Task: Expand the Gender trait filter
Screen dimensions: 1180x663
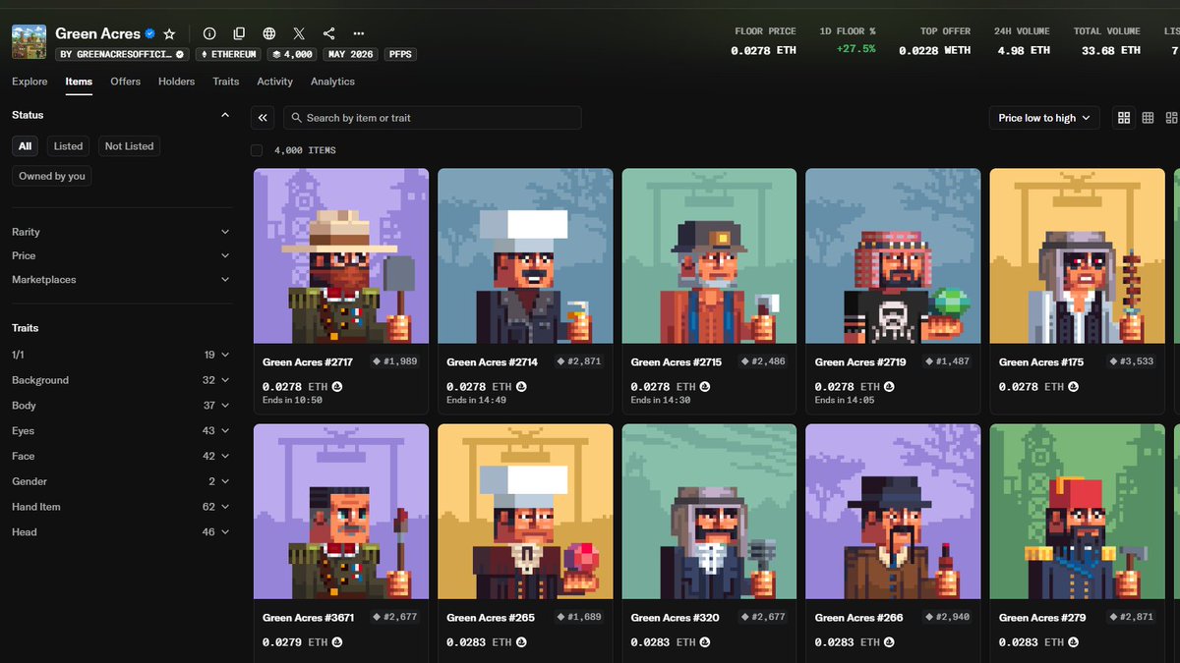Action: (122, 481)
